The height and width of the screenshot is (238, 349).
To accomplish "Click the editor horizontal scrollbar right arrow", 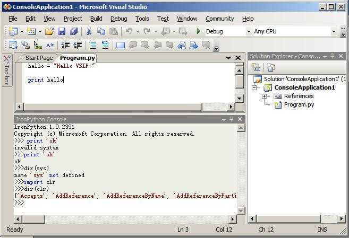I will 231,107.
